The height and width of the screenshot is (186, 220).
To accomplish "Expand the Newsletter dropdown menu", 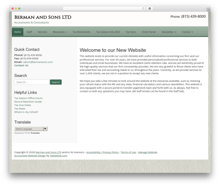I will coord(169,32).
